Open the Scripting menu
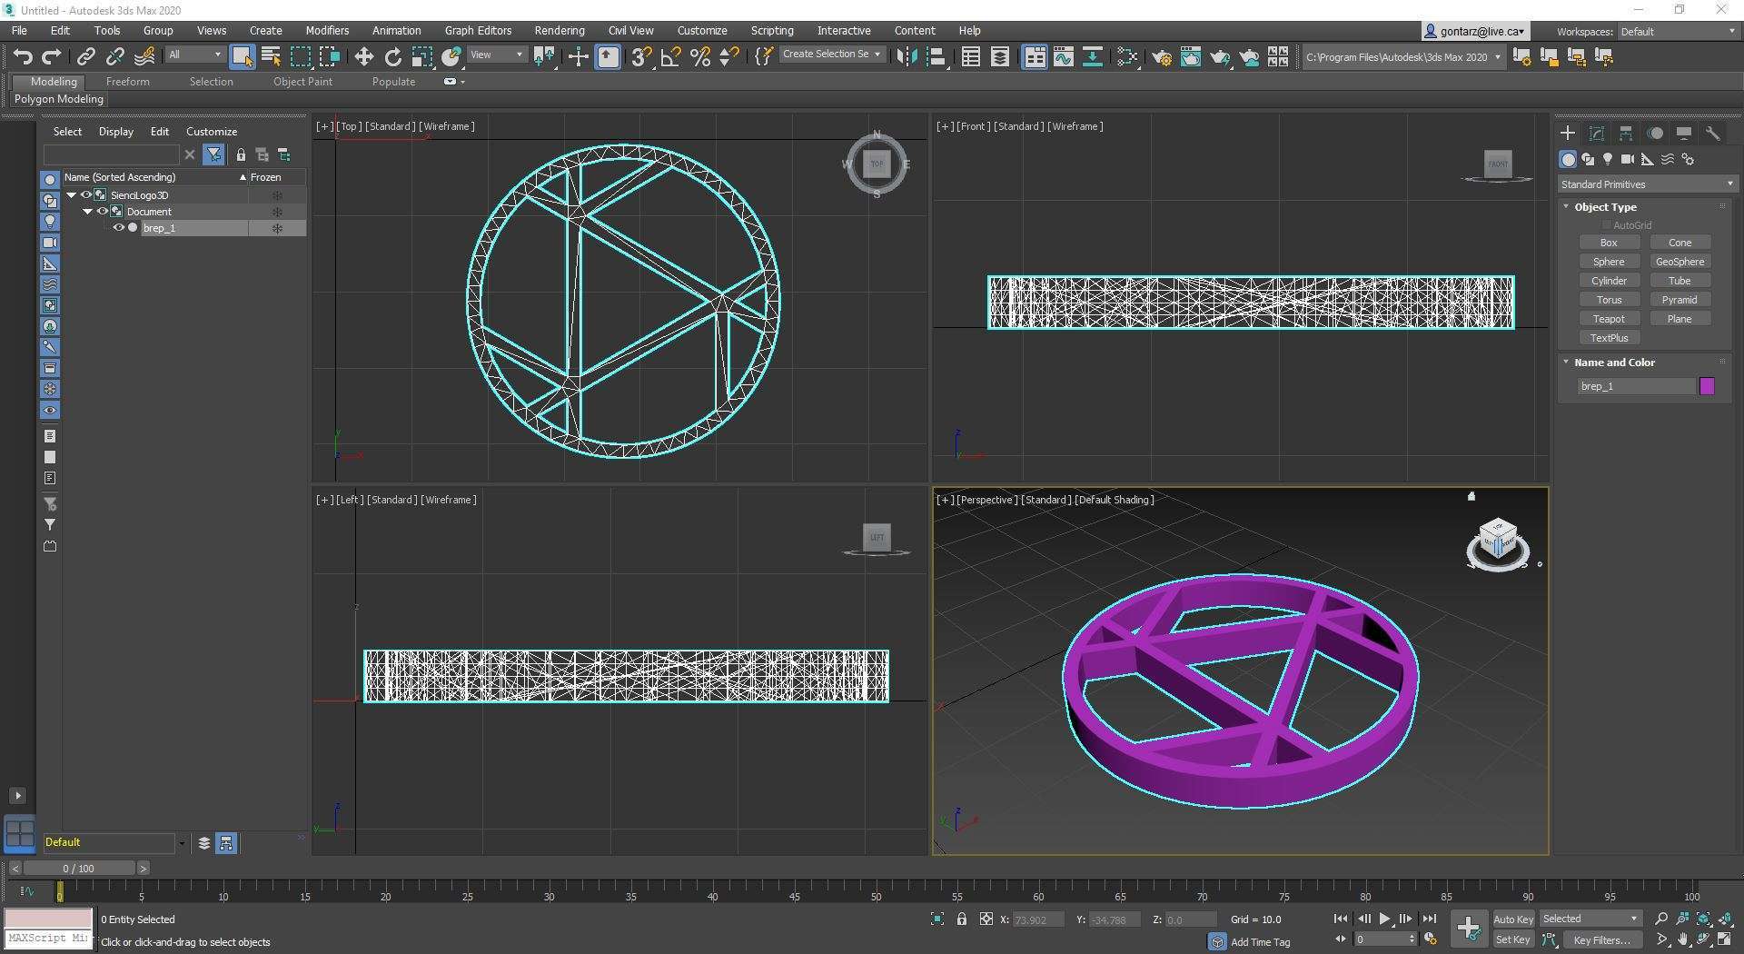The width and height of the screenshot is (1744, 954). 772,30
